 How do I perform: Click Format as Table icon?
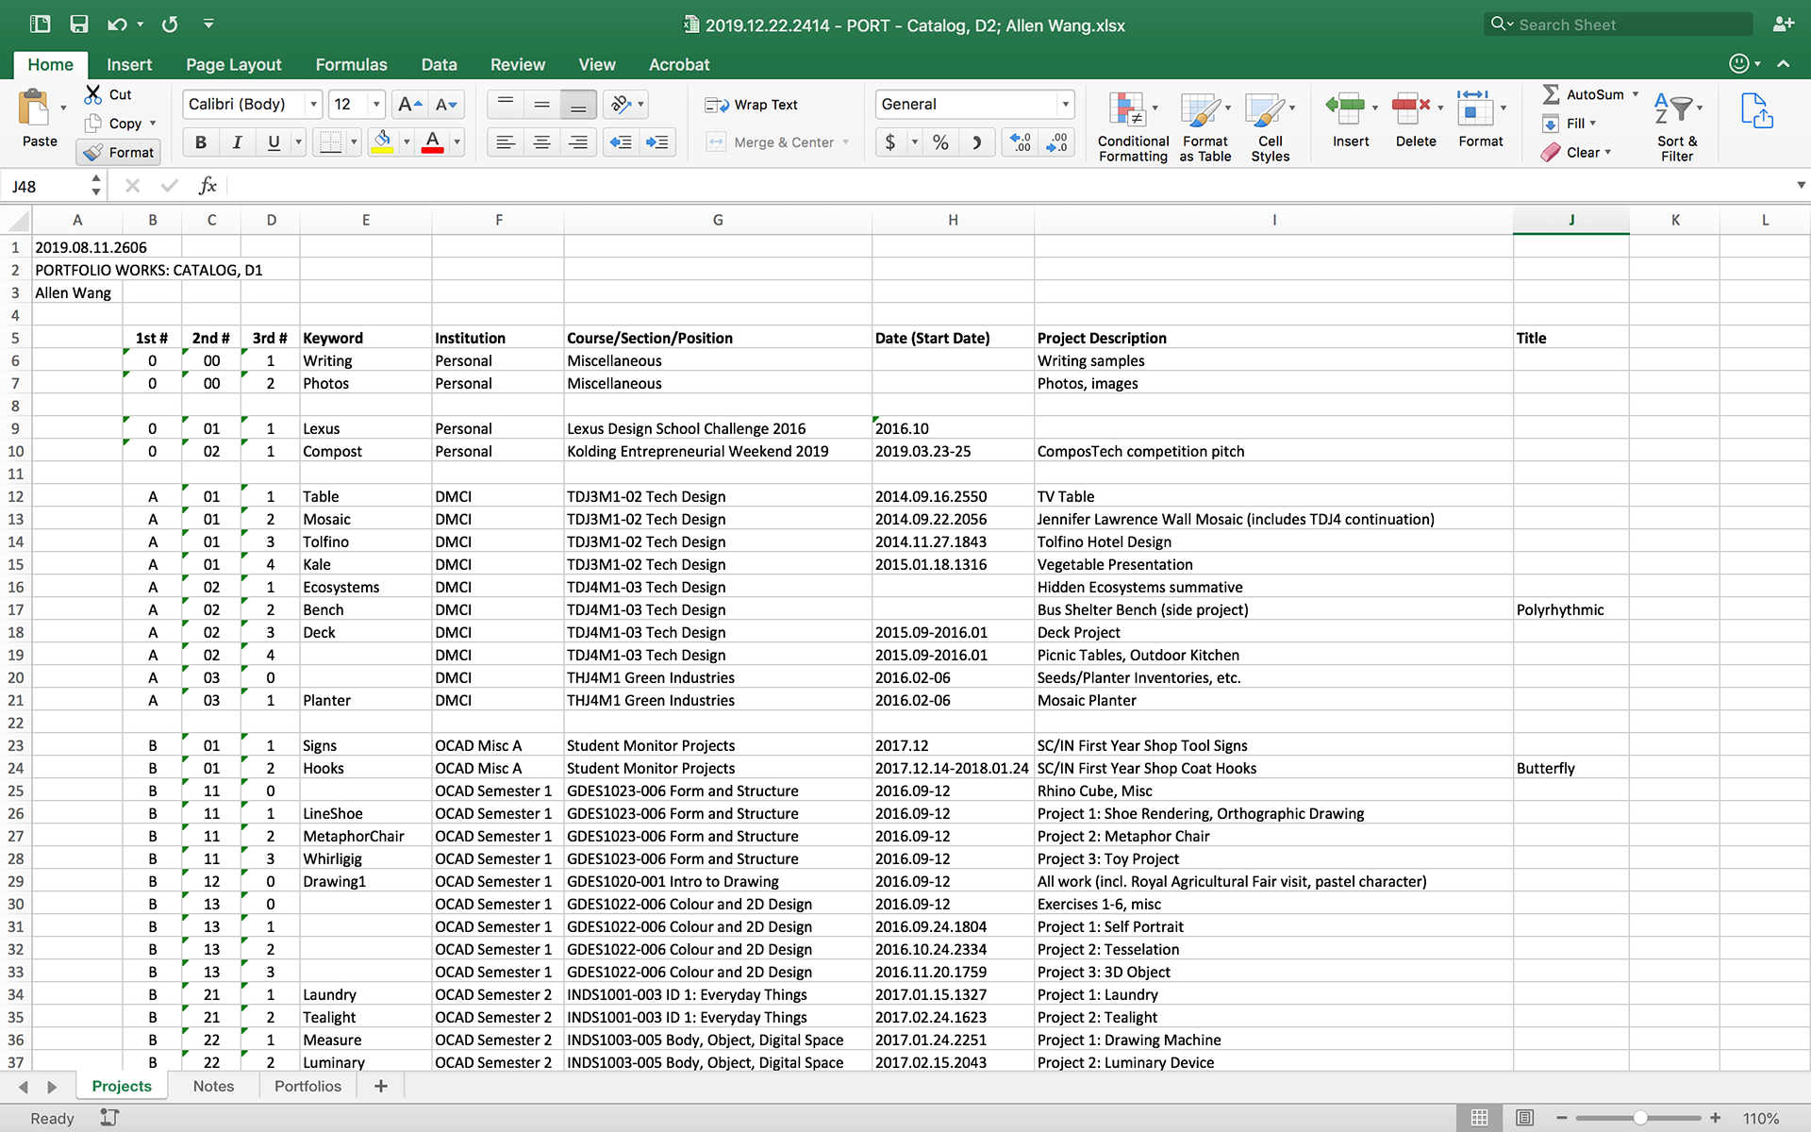tap(1205, 127)
